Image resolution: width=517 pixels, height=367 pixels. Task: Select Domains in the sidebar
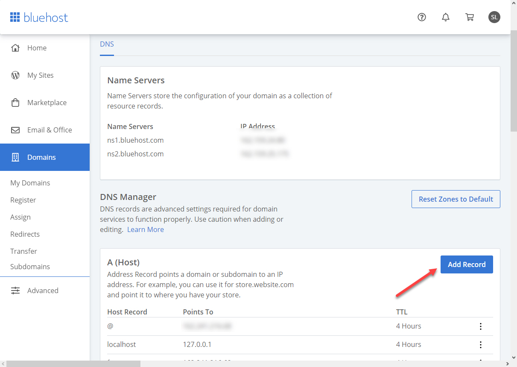pos(45,157)
